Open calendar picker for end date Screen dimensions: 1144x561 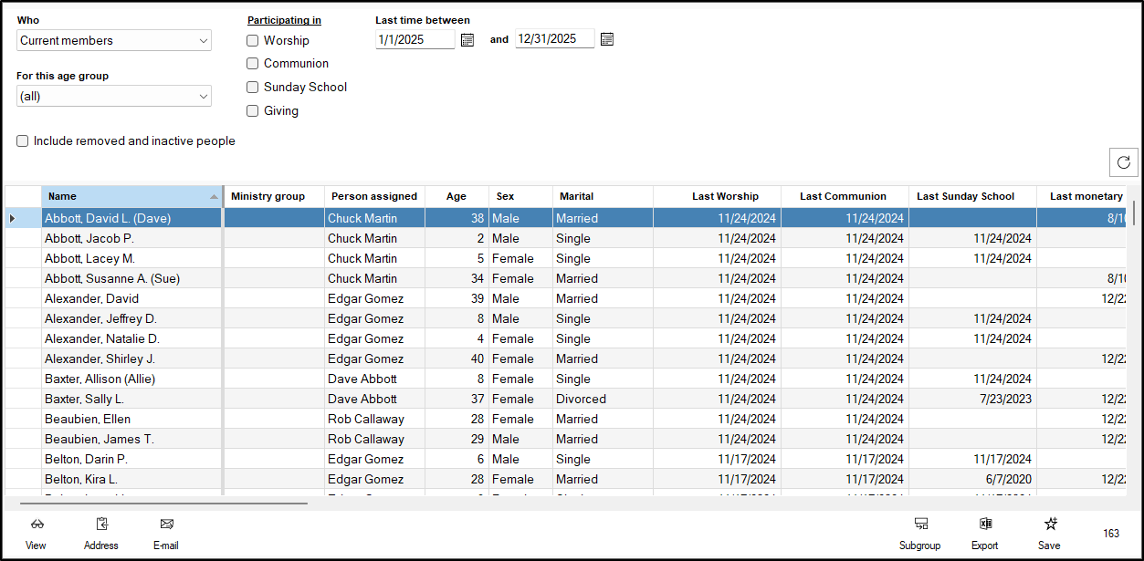(x=607, y=39)
